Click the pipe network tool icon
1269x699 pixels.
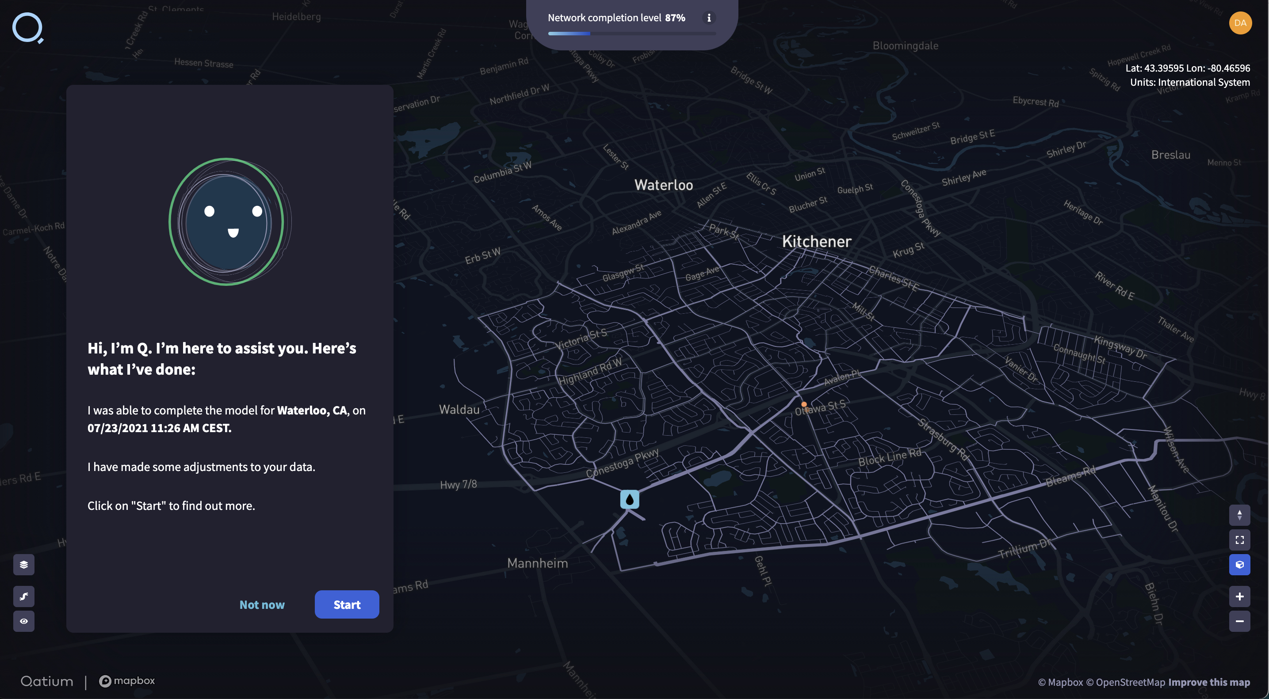click(x=23, y=596)
